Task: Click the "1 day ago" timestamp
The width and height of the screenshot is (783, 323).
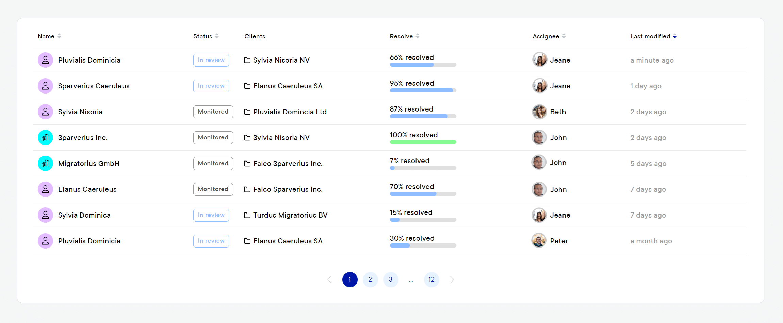Action: [x=646, y=86]
